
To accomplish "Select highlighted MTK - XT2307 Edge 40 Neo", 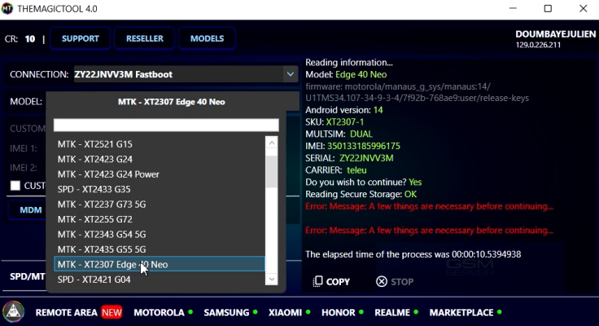I will coord(160,264).
